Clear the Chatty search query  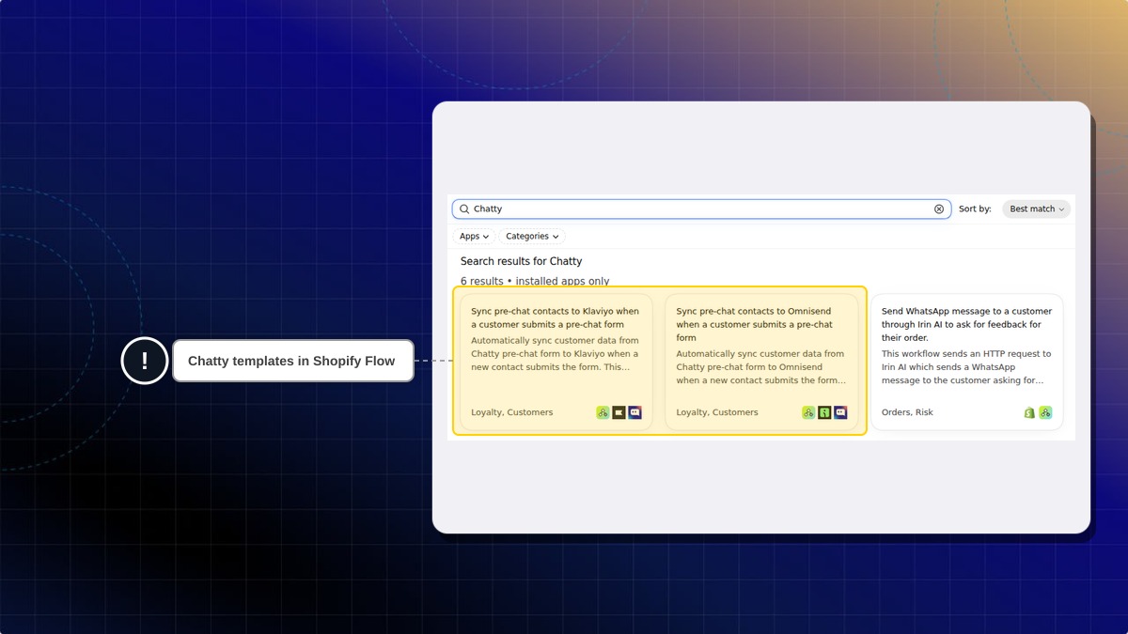tap(939, 209)
